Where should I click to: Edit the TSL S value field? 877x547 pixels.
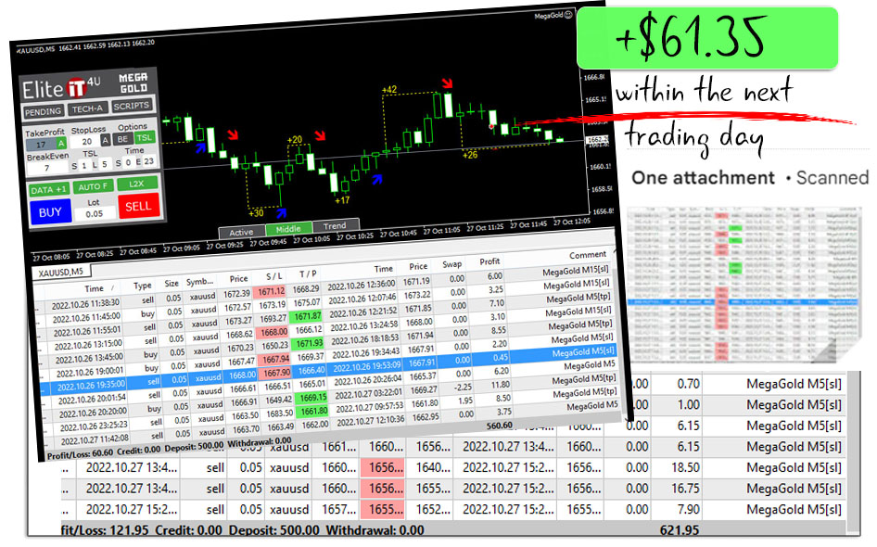point(84,166)
